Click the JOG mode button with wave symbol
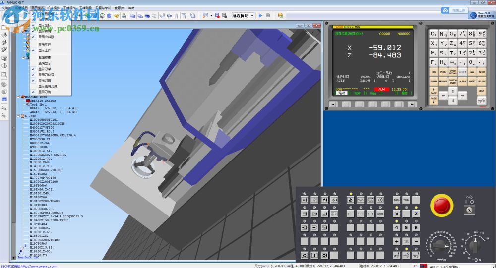Image resolution: width=496 pixels, height=268 pixels. click(x=360, y=200)
